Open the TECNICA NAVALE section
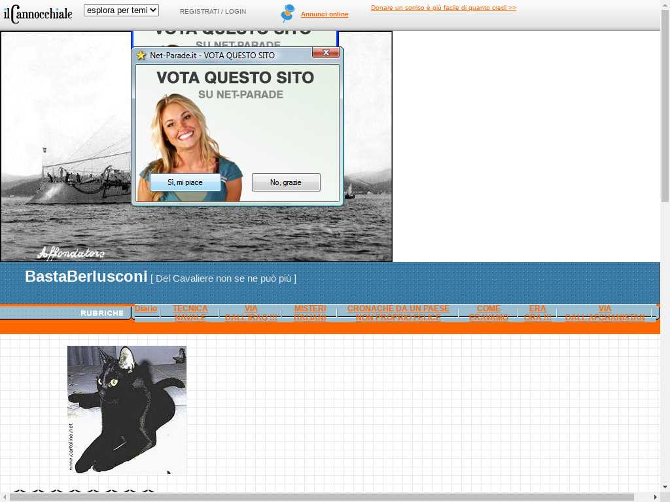The height and width of the screenshot is (502, 670). 190,313
